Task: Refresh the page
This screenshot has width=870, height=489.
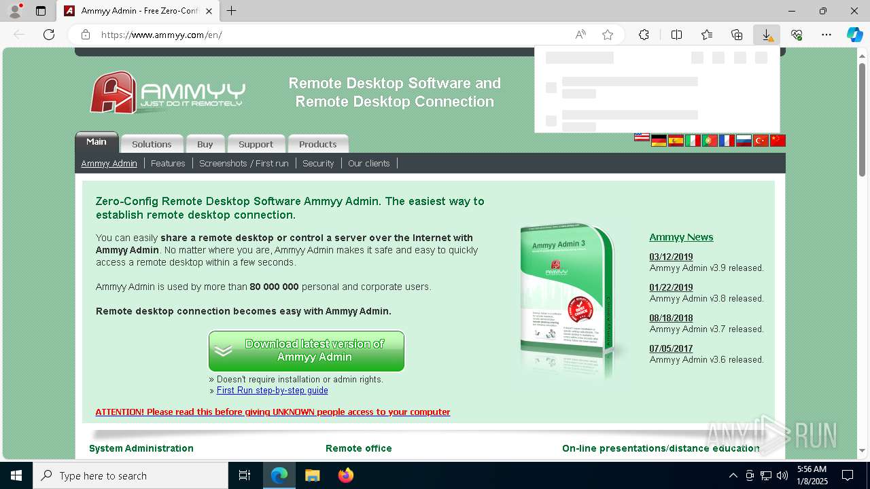Action: pos(49,35)
